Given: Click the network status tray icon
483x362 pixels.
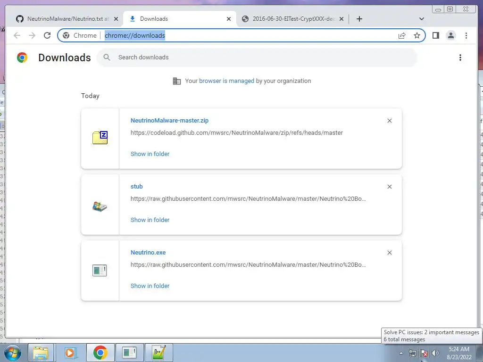Looking at the screenshot, I should (x=412, y=353).
